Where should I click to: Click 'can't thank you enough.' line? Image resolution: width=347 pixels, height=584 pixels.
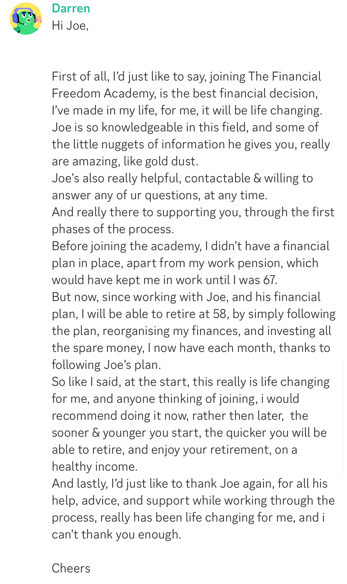pos(116,535)
